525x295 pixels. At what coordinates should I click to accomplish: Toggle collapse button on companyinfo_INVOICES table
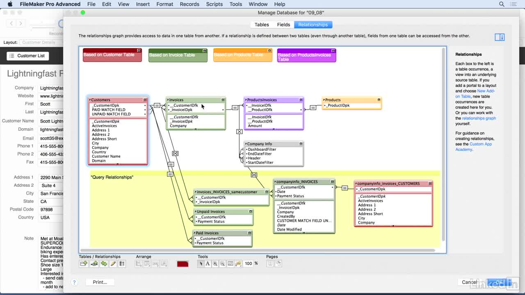332,182
